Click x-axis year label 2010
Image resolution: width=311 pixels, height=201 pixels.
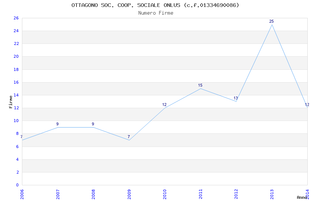pos(165,194)
